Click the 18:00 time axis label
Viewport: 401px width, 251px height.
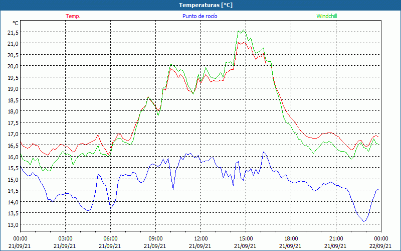click(291, 239)
